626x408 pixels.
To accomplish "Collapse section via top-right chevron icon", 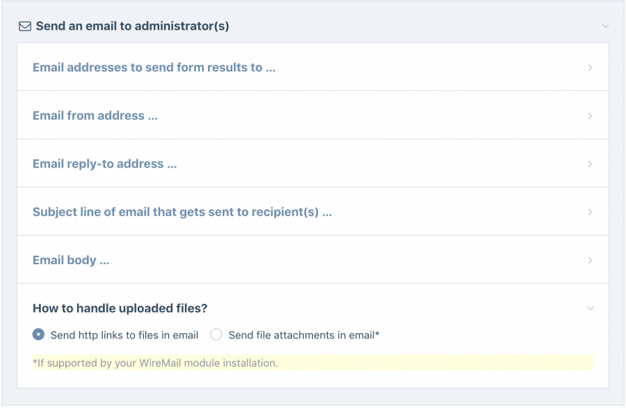I will coord(605,26).
